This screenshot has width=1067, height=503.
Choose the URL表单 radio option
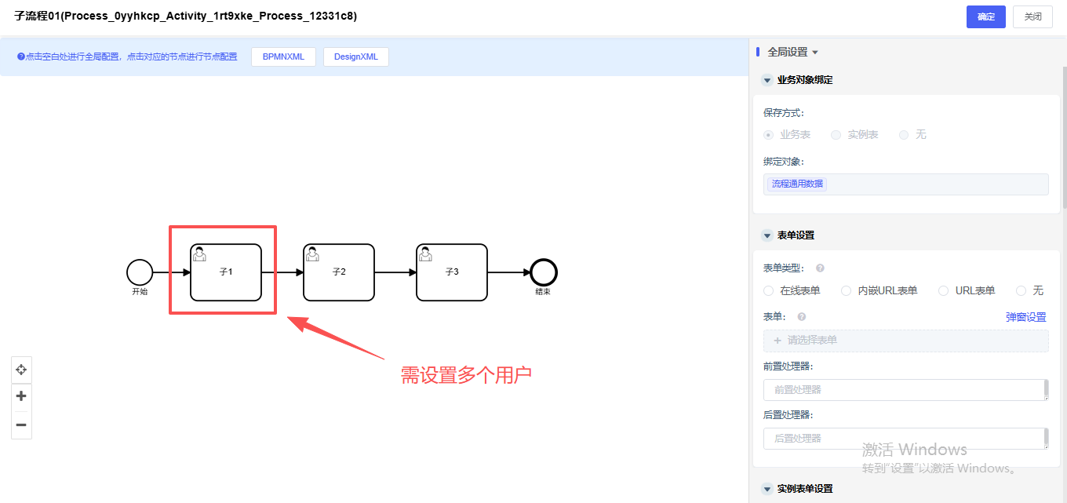coord(943,291)
